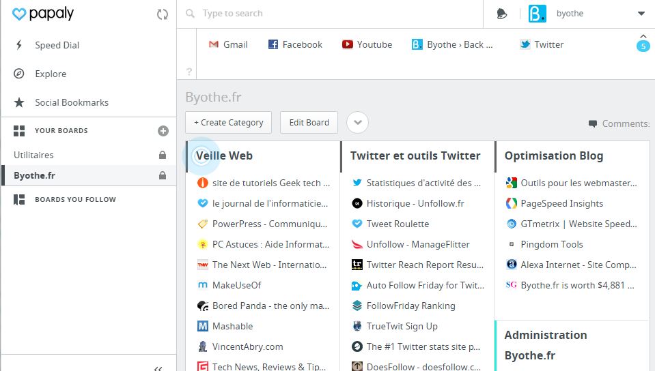Open the byothe account dropdown arrow

(x=641, y=14)
